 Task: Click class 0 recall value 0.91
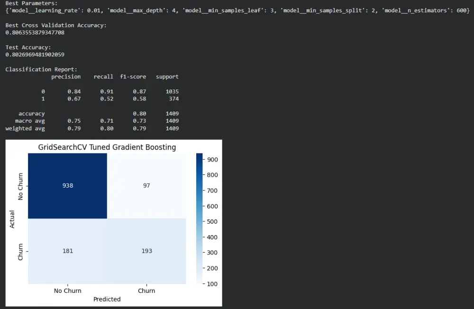pyautogui.click(x=107, y=91)
